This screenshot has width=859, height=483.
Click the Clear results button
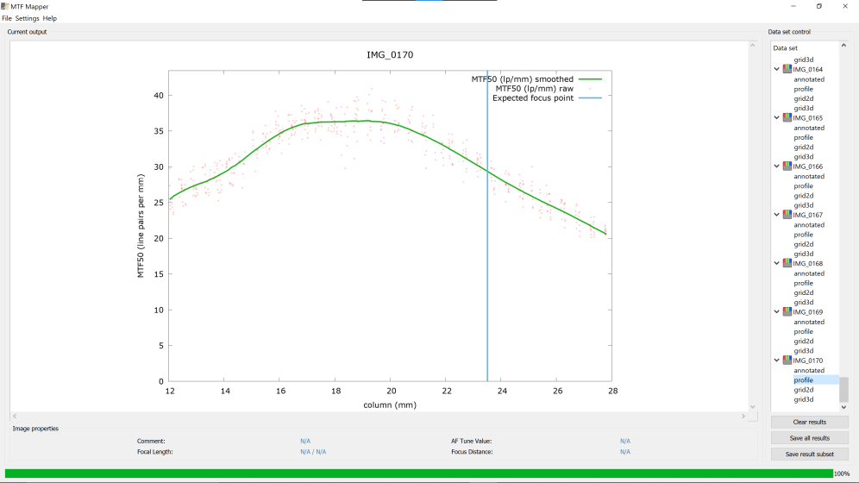point(810,423)
